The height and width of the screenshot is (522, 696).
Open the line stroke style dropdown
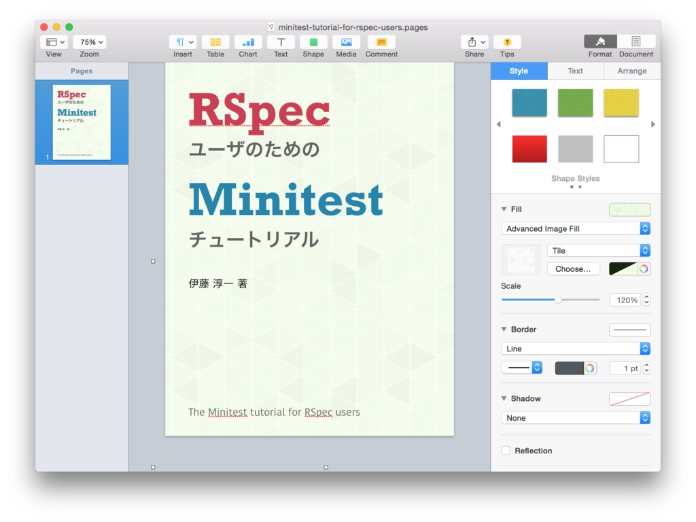(522, 368)
